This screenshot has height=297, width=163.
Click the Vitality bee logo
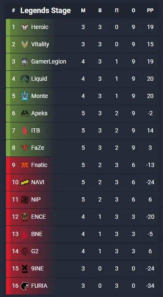point(25,44)
